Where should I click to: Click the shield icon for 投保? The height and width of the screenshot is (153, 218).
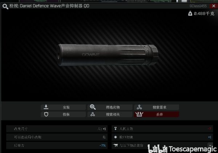point(46,114)
